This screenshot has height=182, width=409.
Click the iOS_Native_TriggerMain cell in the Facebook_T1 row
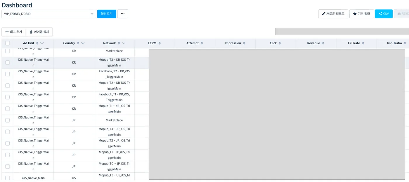tap(33, 97)
